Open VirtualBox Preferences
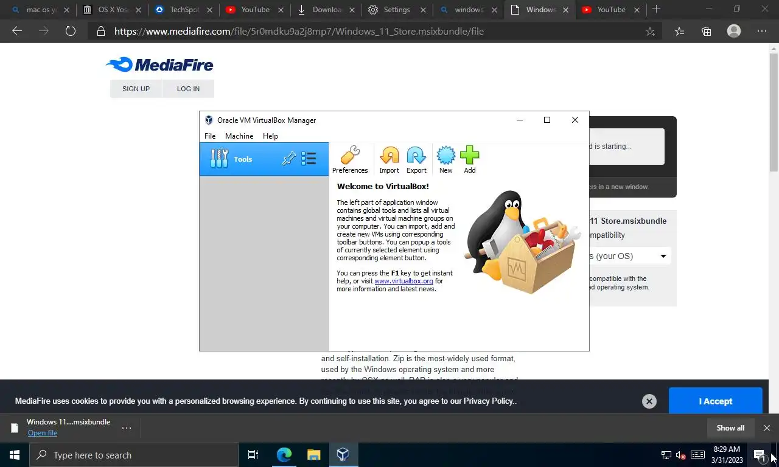The height and width of the screenshot is (467, 779). click(x=350, y=160)
